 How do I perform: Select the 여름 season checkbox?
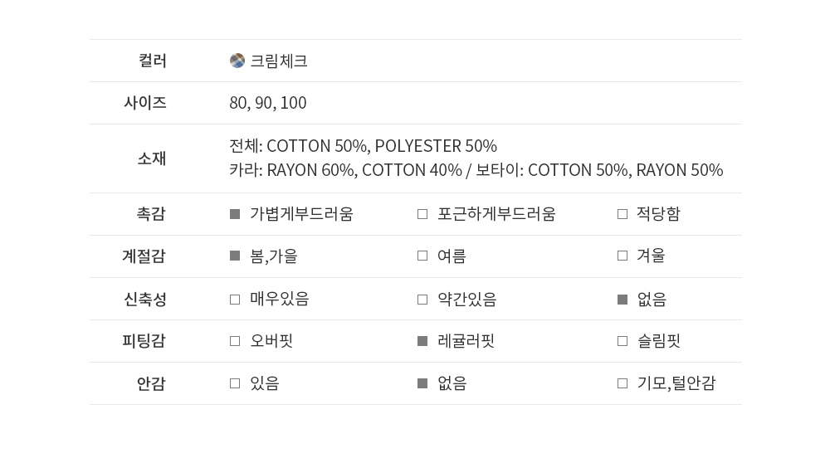point(422,256)
